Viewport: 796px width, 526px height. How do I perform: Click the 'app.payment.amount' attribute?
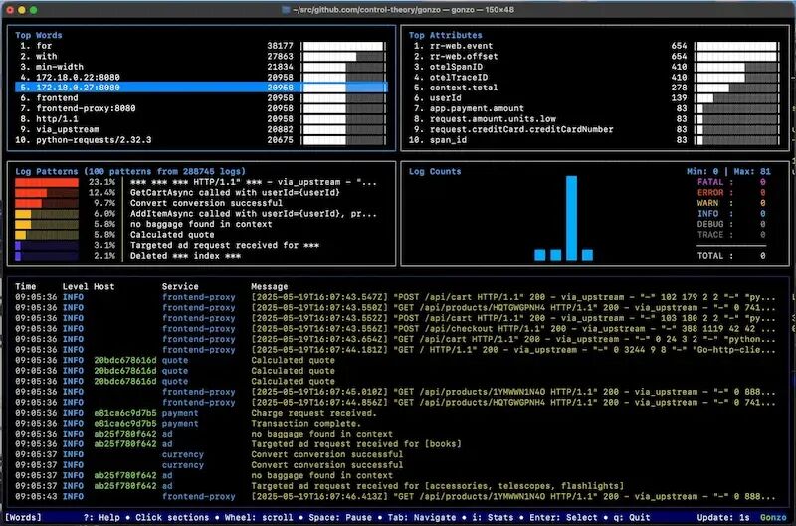[594, 108]
